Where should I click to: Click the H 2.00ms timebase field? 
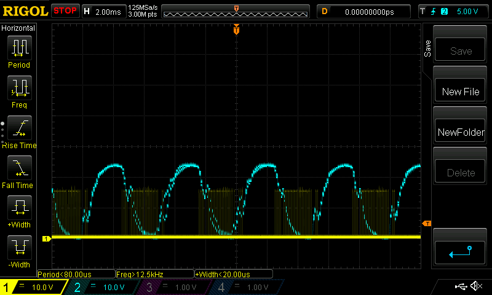(x=104, y=12)
